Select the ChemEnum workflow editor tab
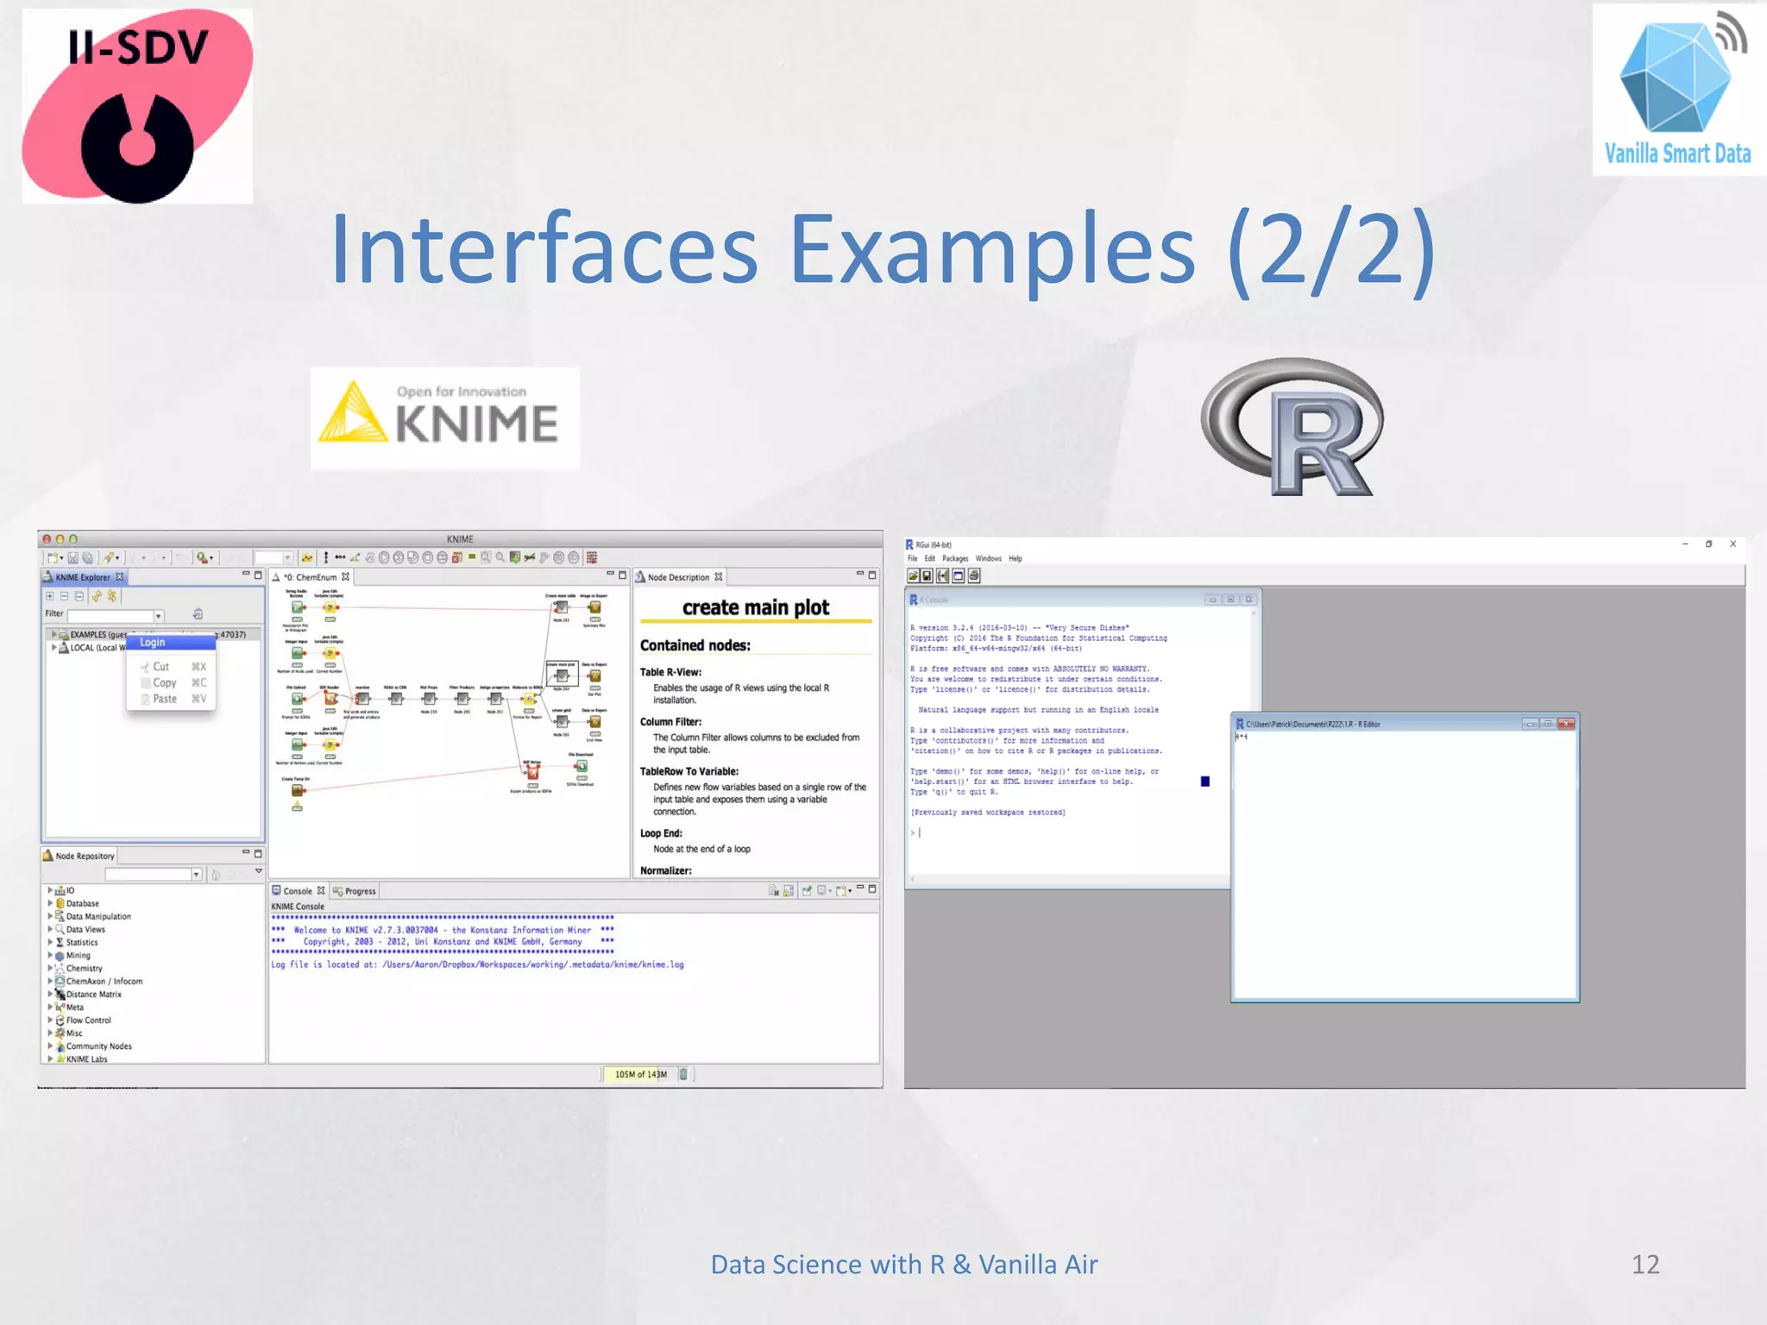The width and height of the screenshot is (1767, 1325). 311,577
